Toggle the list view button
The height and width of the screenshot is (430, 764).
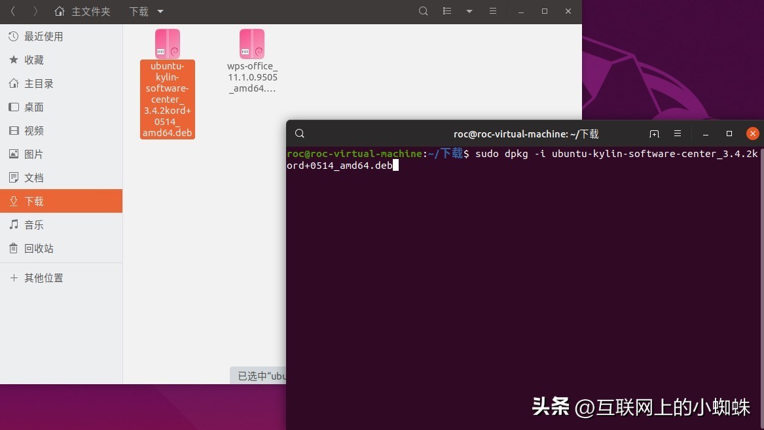446,11
